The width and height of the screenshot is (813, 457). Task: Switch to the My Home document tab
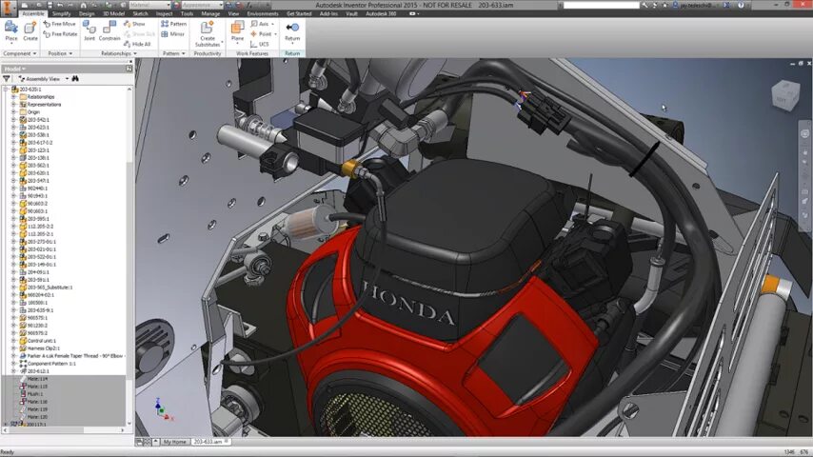click(x=174, y=442)
